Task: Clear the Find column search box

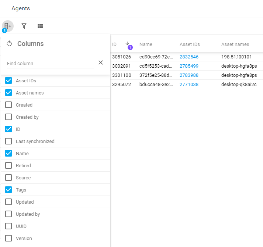Action: pos(101,62)
